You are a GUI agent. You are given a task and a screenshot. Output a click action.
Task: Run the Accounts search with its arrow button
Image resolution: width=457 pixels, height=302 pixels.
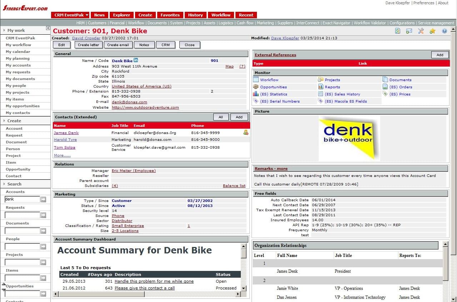pos(43,199)
